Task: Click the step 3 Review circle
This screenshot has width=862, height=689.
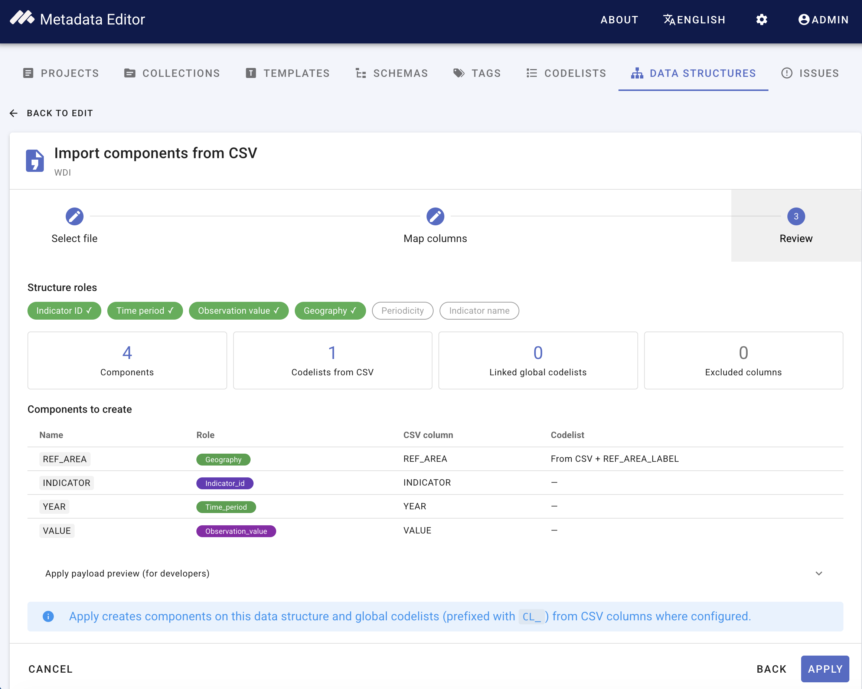Action: [x=796, y=216]
